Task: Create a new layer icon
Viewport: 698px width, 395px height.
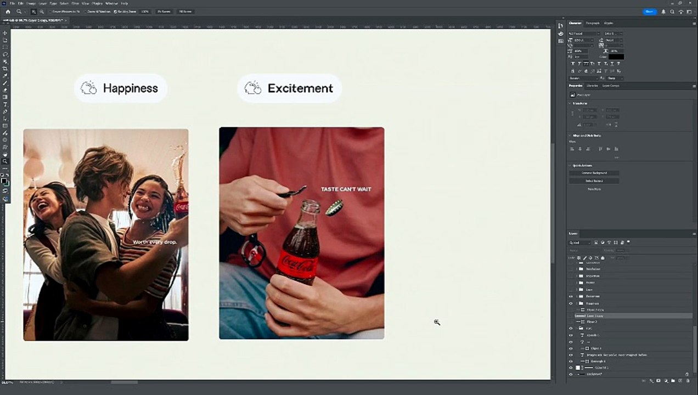Action: 680,381
